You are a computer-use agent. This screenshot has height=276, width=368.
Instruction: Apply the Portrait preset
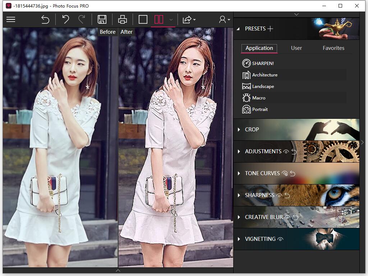[x=259, y=109]
